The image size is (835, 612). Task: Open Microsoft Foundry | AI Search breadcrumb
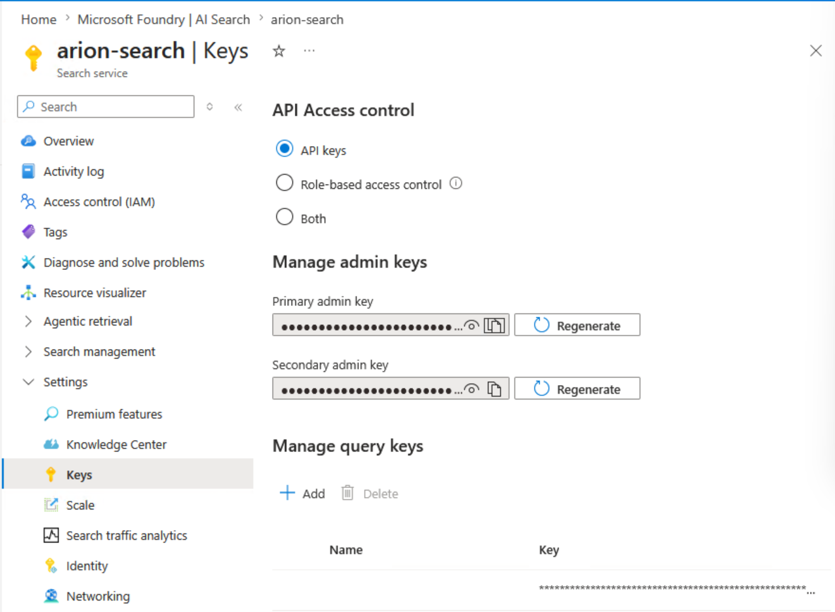(164, 20)
